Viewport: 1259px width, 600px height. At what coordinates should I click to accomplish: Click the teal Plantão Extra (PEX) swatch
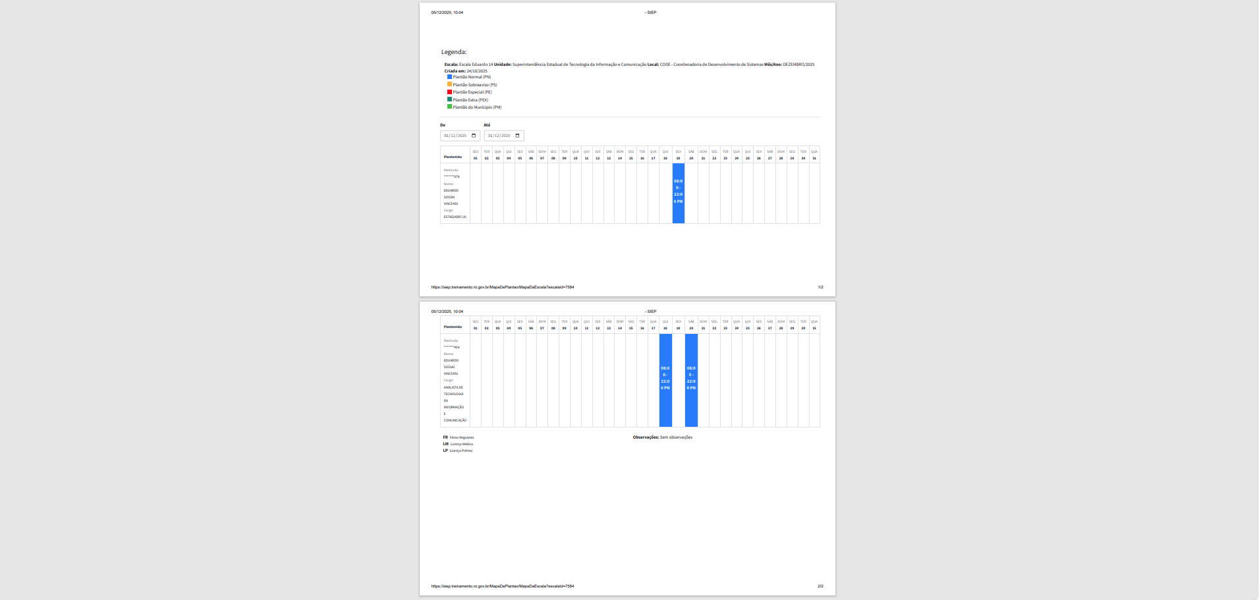[450, 99]
